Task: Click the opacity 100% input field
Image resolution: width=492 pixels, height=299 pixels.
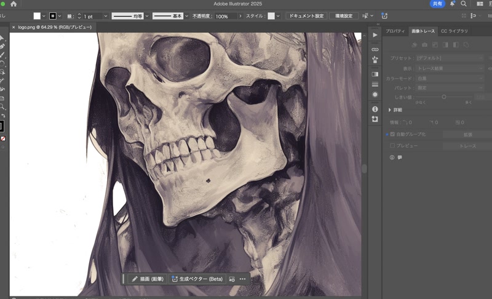Action: [226, 17]
